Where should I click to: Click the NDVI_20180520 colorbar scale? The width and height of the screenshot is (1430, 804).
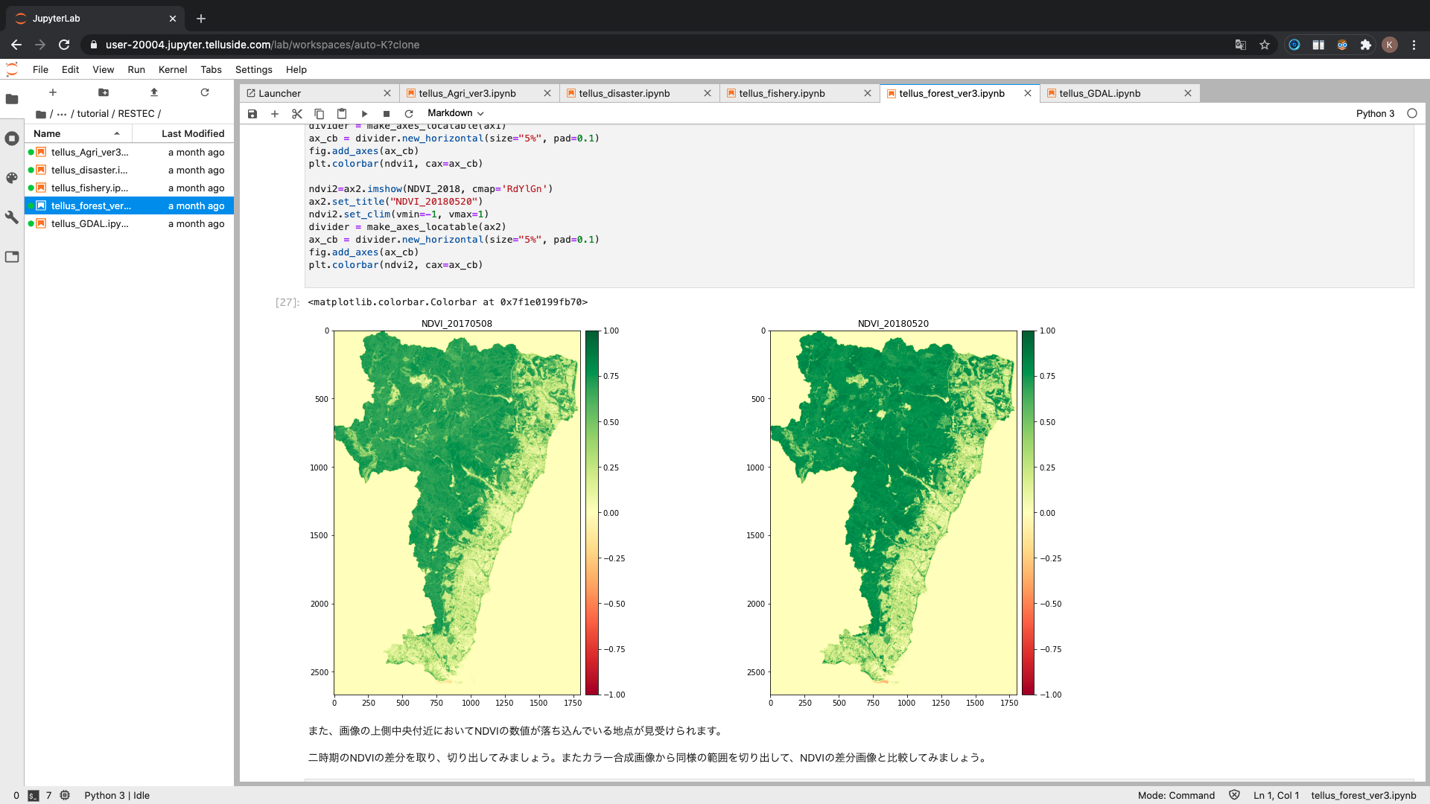[1029, 512]
